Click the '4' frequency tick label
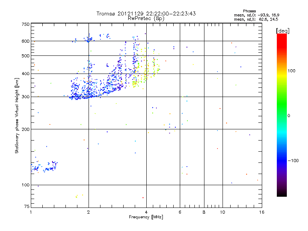The image size is (308, 231). pyautogui.click(x=146, y=212)
